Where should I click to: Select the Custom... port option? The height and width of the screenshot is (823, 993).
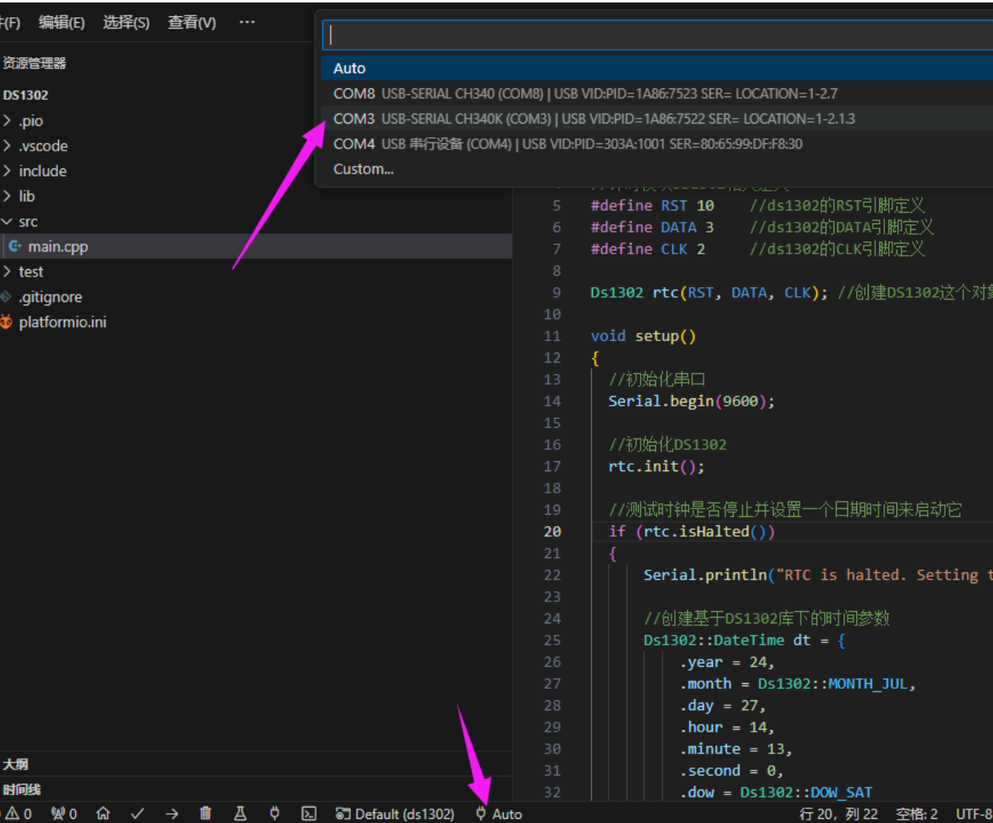657,169
